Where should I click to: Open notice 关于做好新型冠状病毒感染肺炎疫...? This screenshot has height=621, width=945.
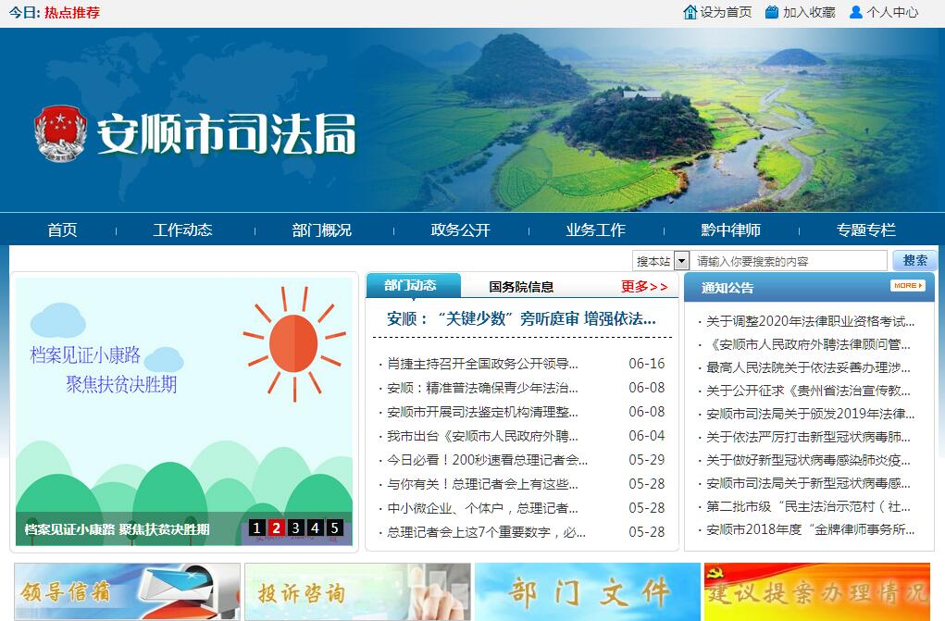(x=808, y=461)
